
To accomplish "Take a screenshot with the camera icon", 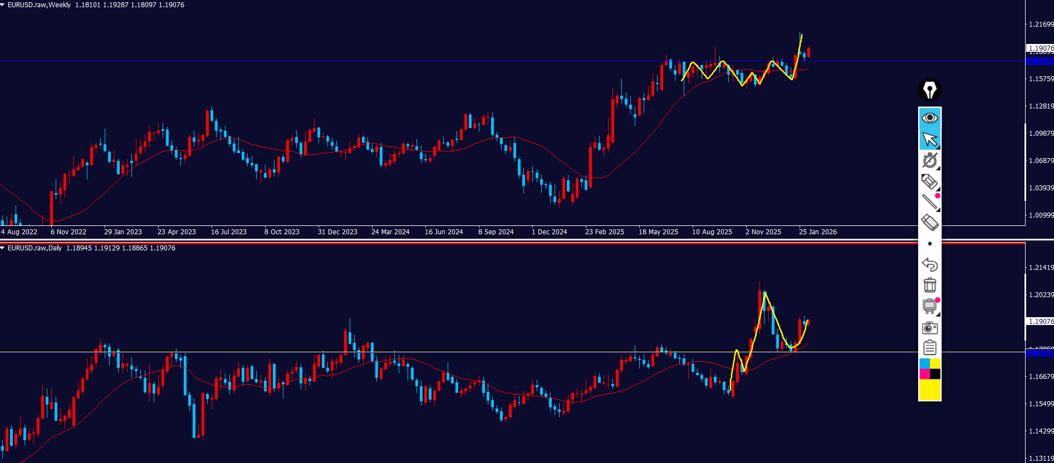I will pyautogui.click(x=929, y=327).
